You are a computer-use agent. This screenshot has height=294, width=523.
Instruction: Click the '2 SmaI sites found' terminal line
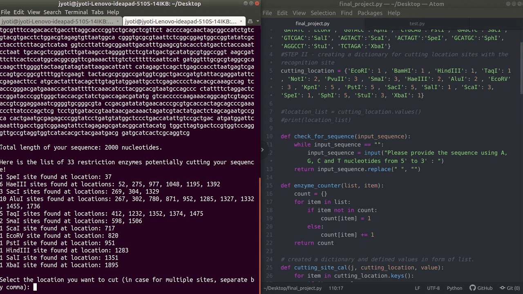point(71,221)
